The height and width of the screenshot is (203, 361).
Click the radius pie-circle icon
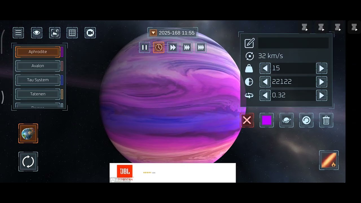[x=249, y=82]
